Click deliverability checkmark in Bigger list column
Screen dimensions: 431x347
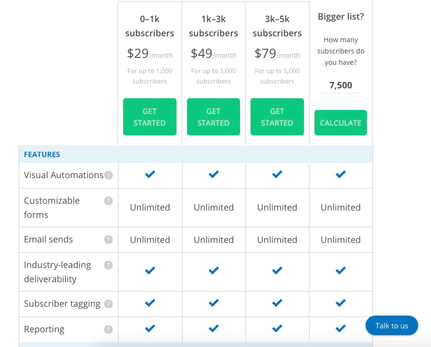[340, 271]
